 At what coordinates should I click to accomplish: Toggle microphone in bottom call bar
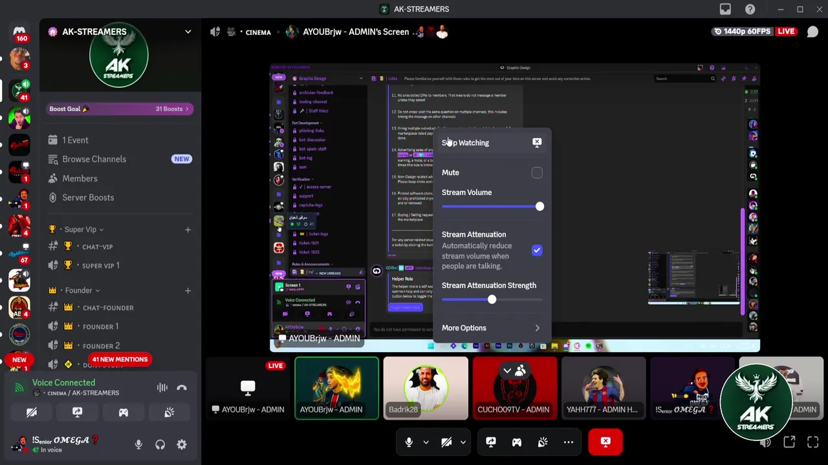point(409,442)
